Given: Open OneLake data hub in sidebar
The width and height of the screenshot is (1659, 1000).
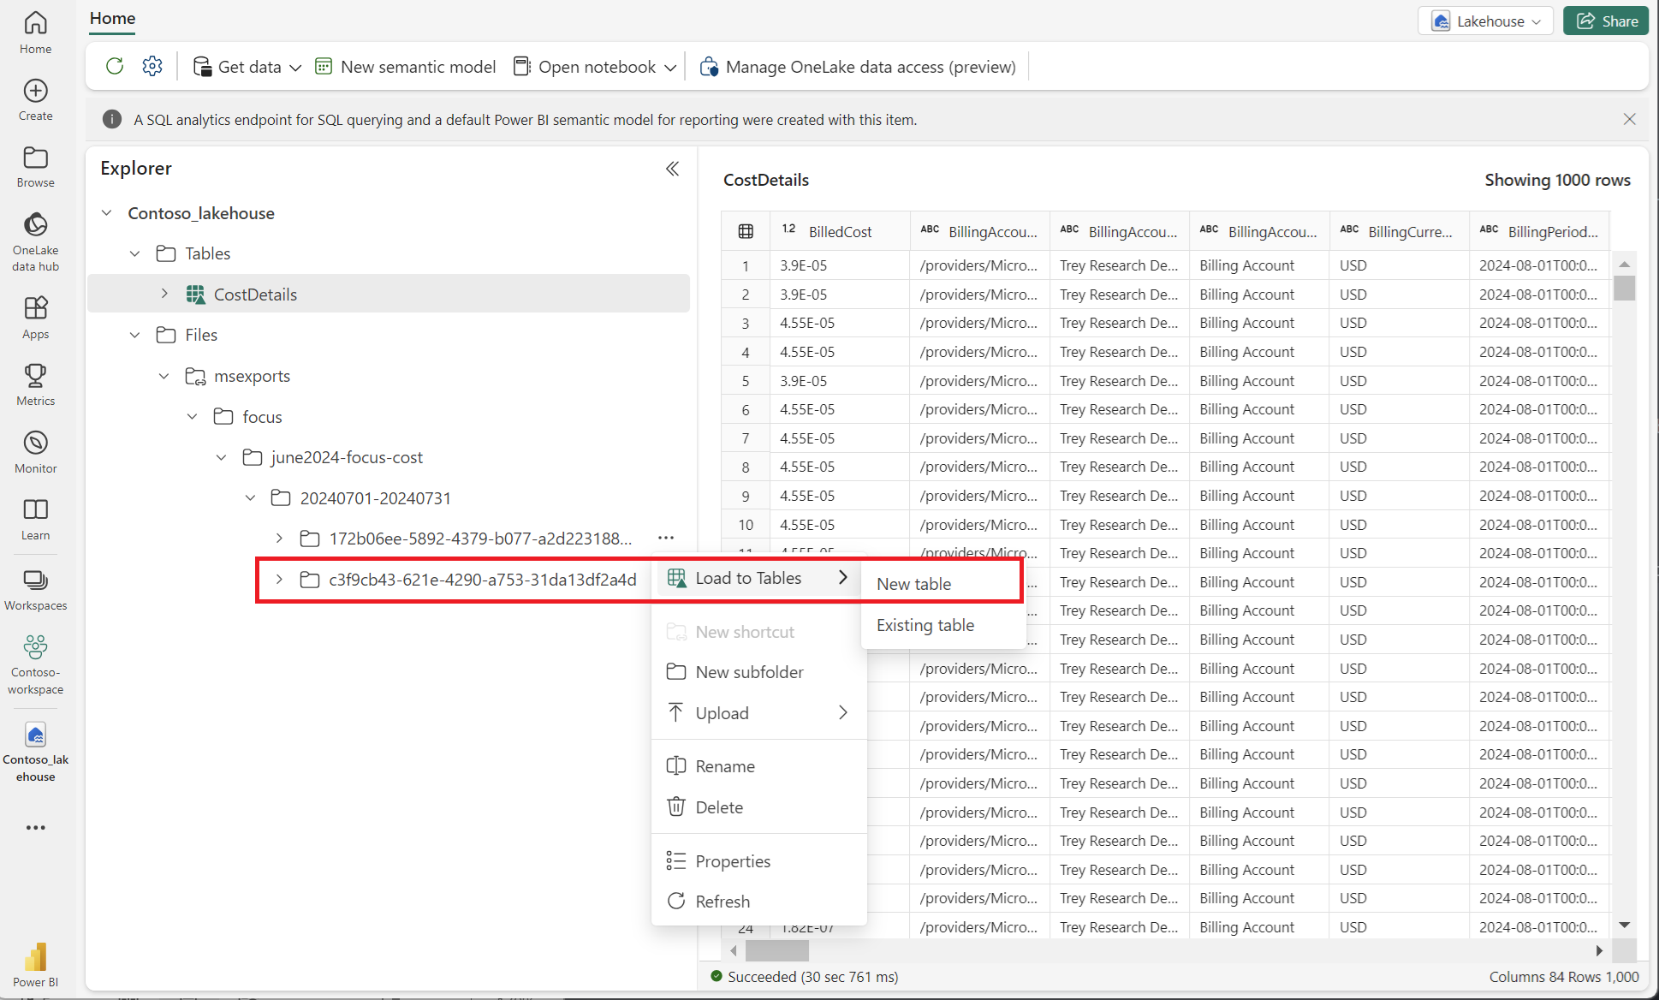Looking at the screenshot, I should pos(35,241).
